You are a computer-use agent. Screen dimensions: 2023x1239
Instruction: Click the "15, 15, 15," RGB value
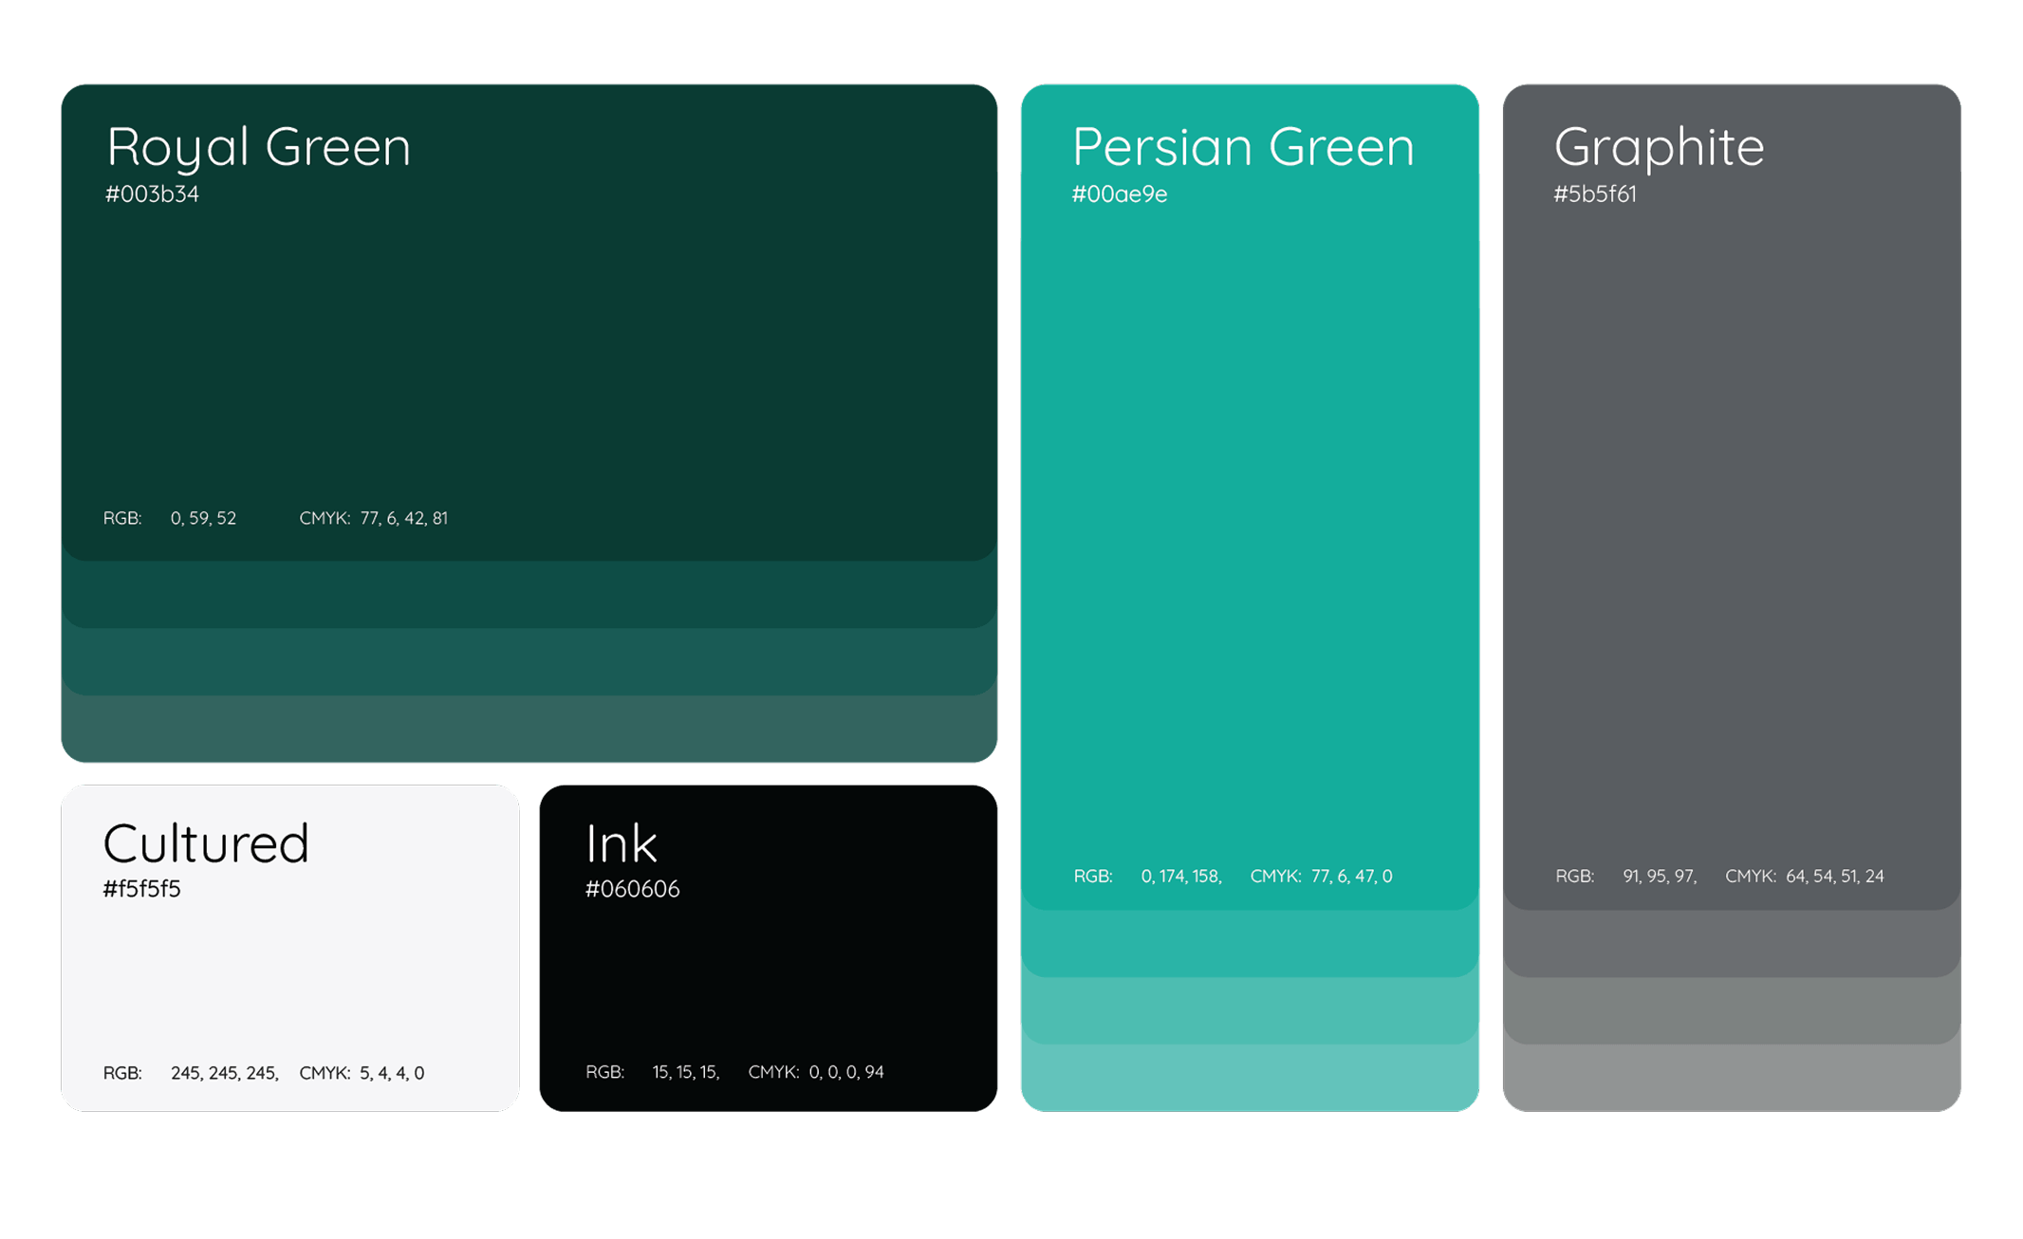pos(686,1072)
